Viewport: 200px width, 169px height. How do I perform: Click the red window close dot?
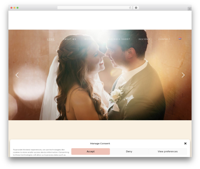click(12, 8)
